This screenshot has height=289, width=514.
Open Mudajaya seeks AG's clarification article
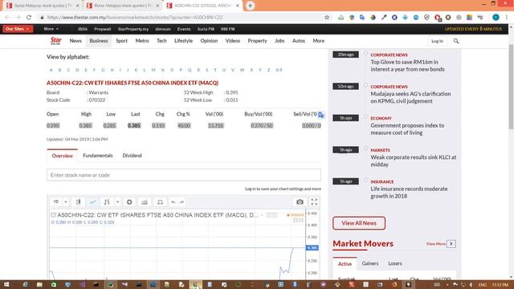[x=410, y=97]
